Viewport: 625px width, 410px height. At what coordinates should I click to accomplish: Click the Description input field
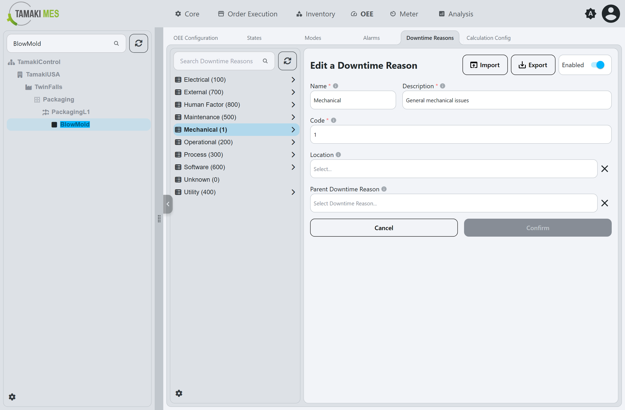click(x=507, y=100)
